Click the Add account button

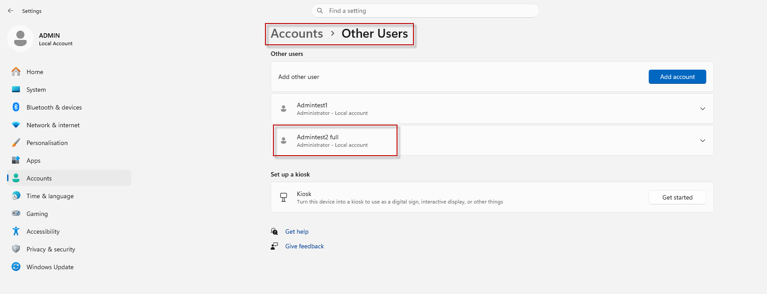[677, 77]
